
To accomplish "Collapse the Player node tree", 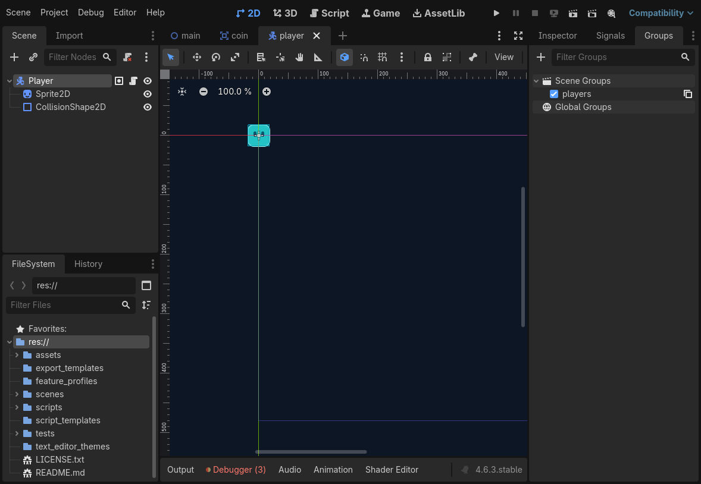I will click(10, 81).
